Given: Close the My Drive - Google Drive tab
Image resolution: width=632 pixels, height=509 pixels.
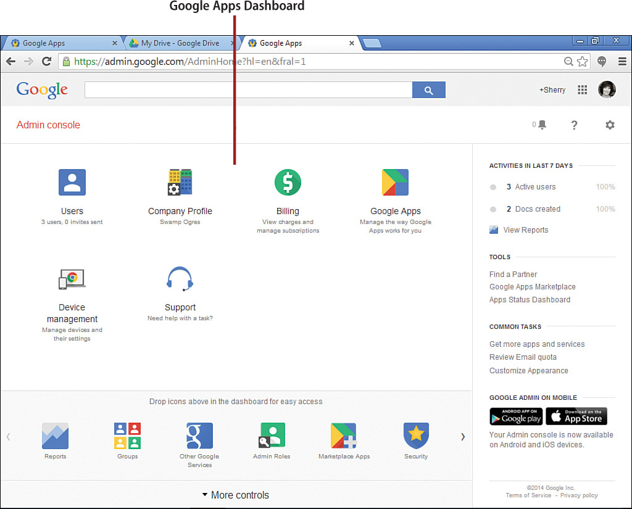Looking at the screenshot, I should pyautogui.click(x=232, y=43).
